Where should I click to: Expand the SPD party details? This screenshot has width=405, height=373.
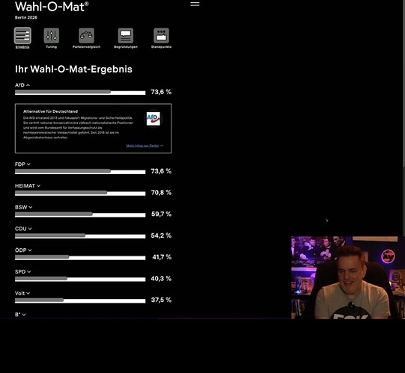(23, 271)
